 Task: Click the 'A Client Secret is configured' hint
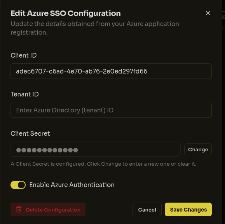click(103, 164)
